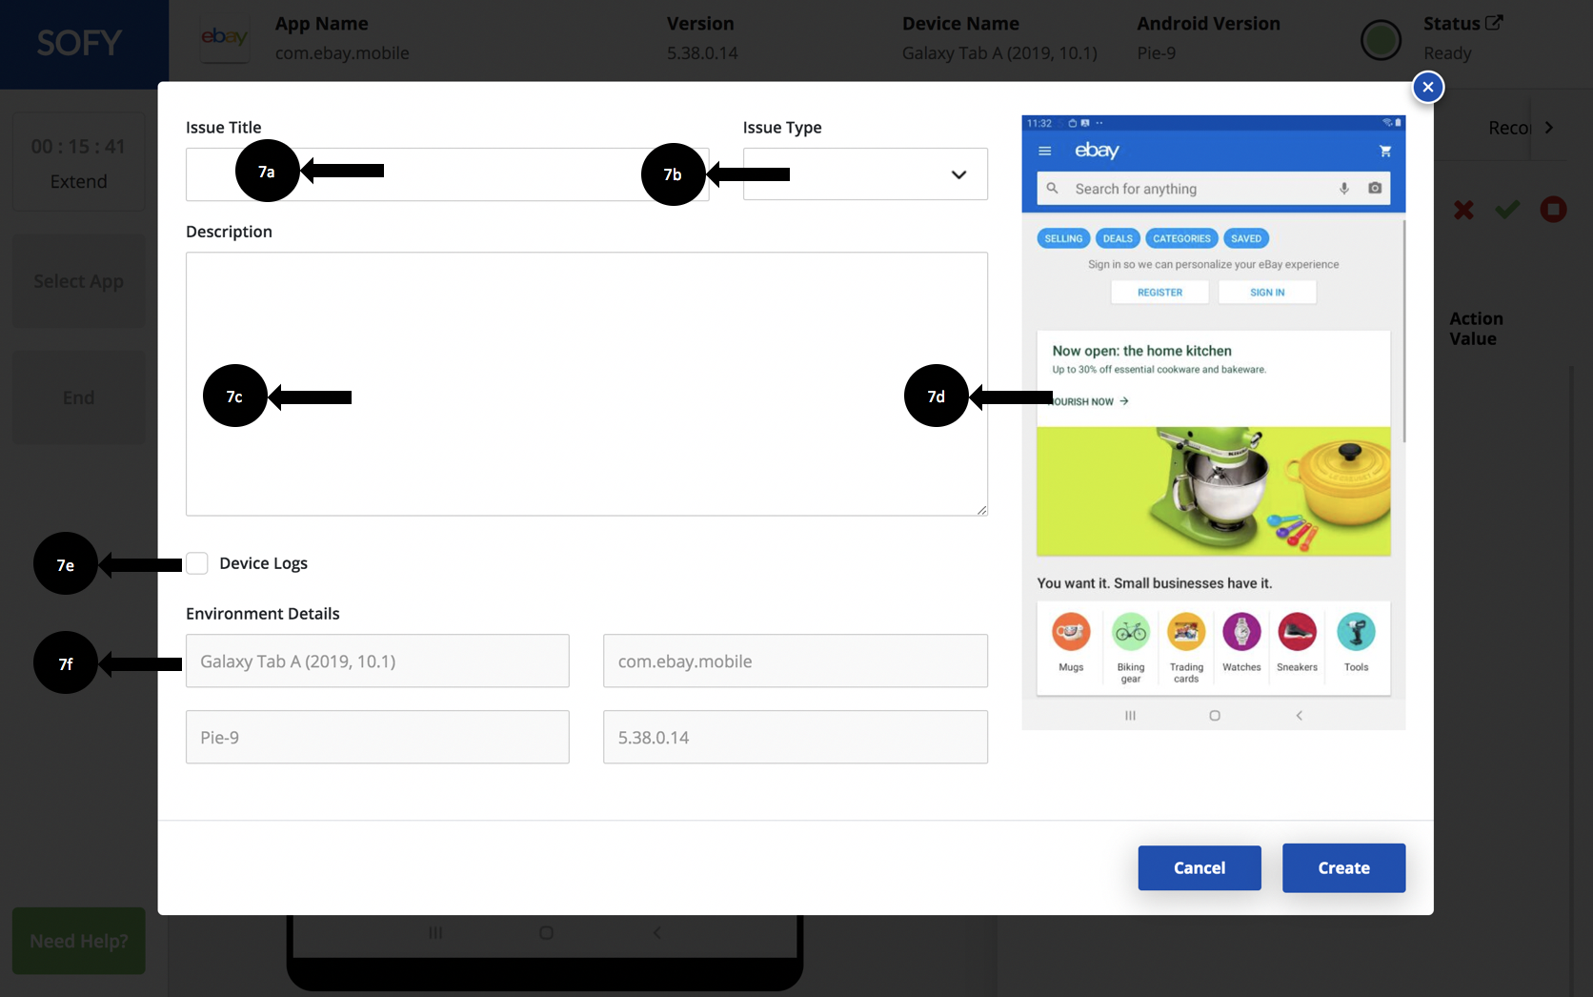
Task: Click the Android back button in preview
Action: pos(1299,715)
